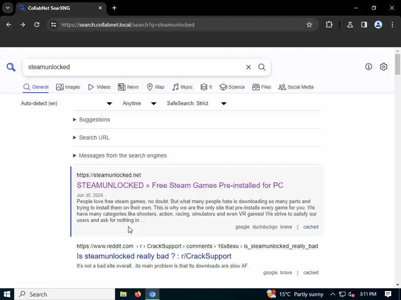401x300 pixels.
Task: Switch to the It category tab
Action: [206, 87]
